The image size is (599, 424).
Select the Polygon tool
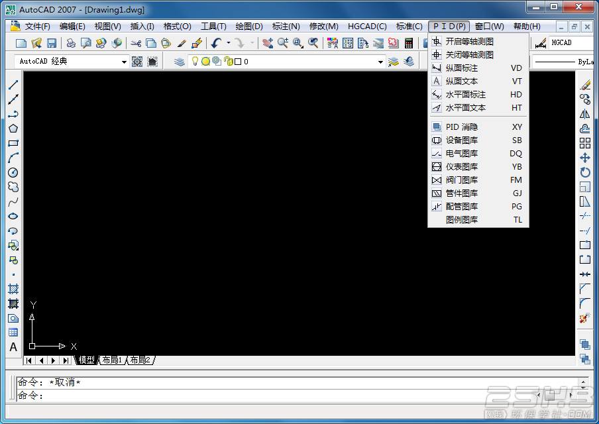coord(13,129)
